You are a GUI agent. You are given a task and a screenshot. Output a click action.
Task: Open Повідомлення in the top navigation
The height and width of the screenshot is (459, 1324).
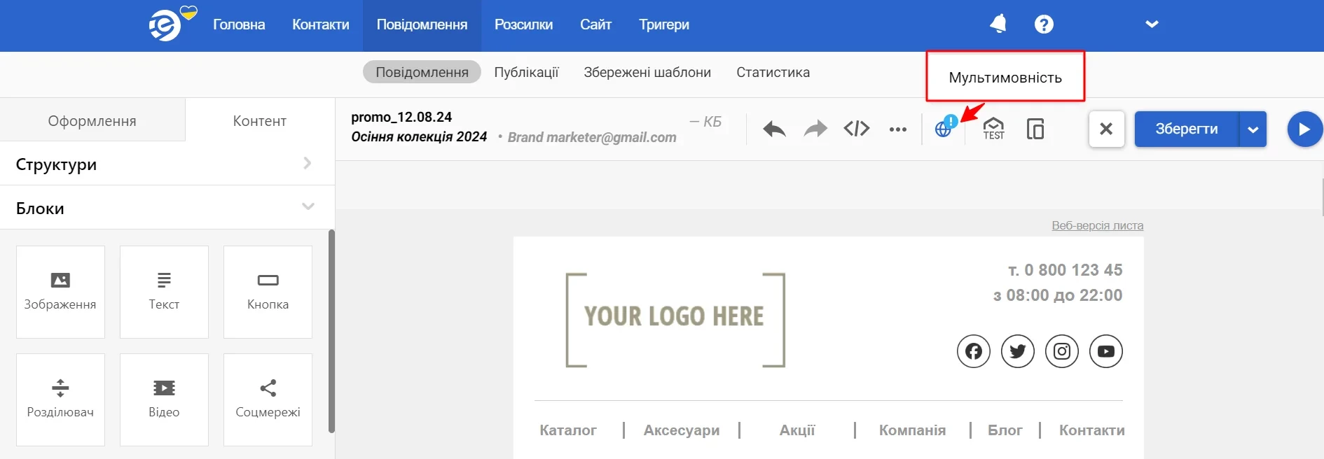coord(422,24)
